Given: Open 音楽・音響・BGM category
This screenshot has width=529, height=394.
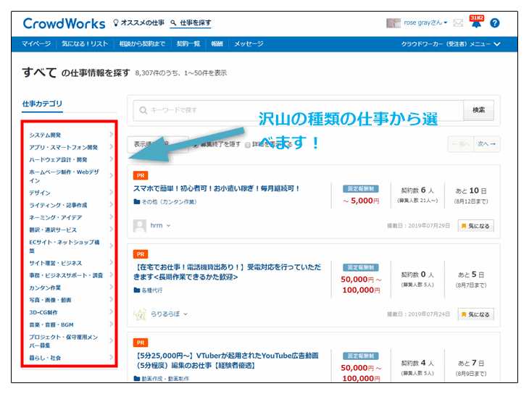Looking at the screenshot, I should [51, 324].
